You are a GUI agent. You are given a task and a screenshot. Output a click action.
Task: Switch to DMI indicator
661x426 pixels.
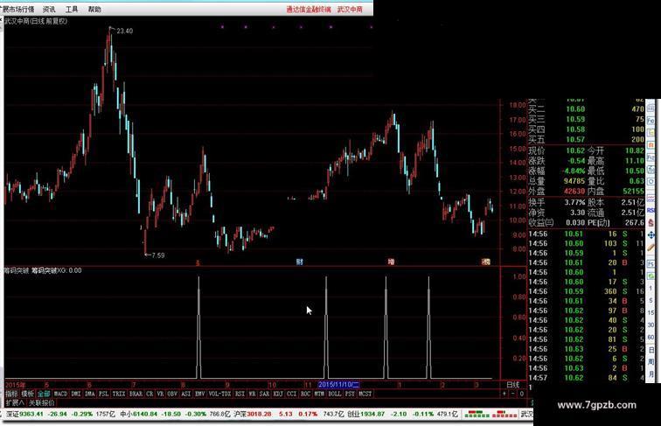click(76, 394)
